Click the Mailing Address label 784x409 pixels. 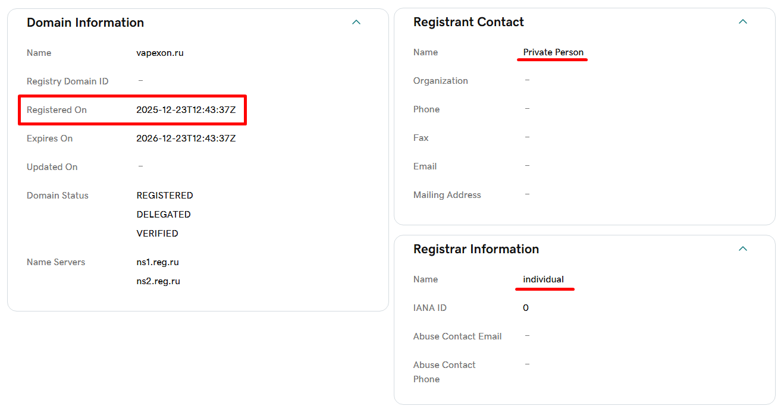point(447,195)
